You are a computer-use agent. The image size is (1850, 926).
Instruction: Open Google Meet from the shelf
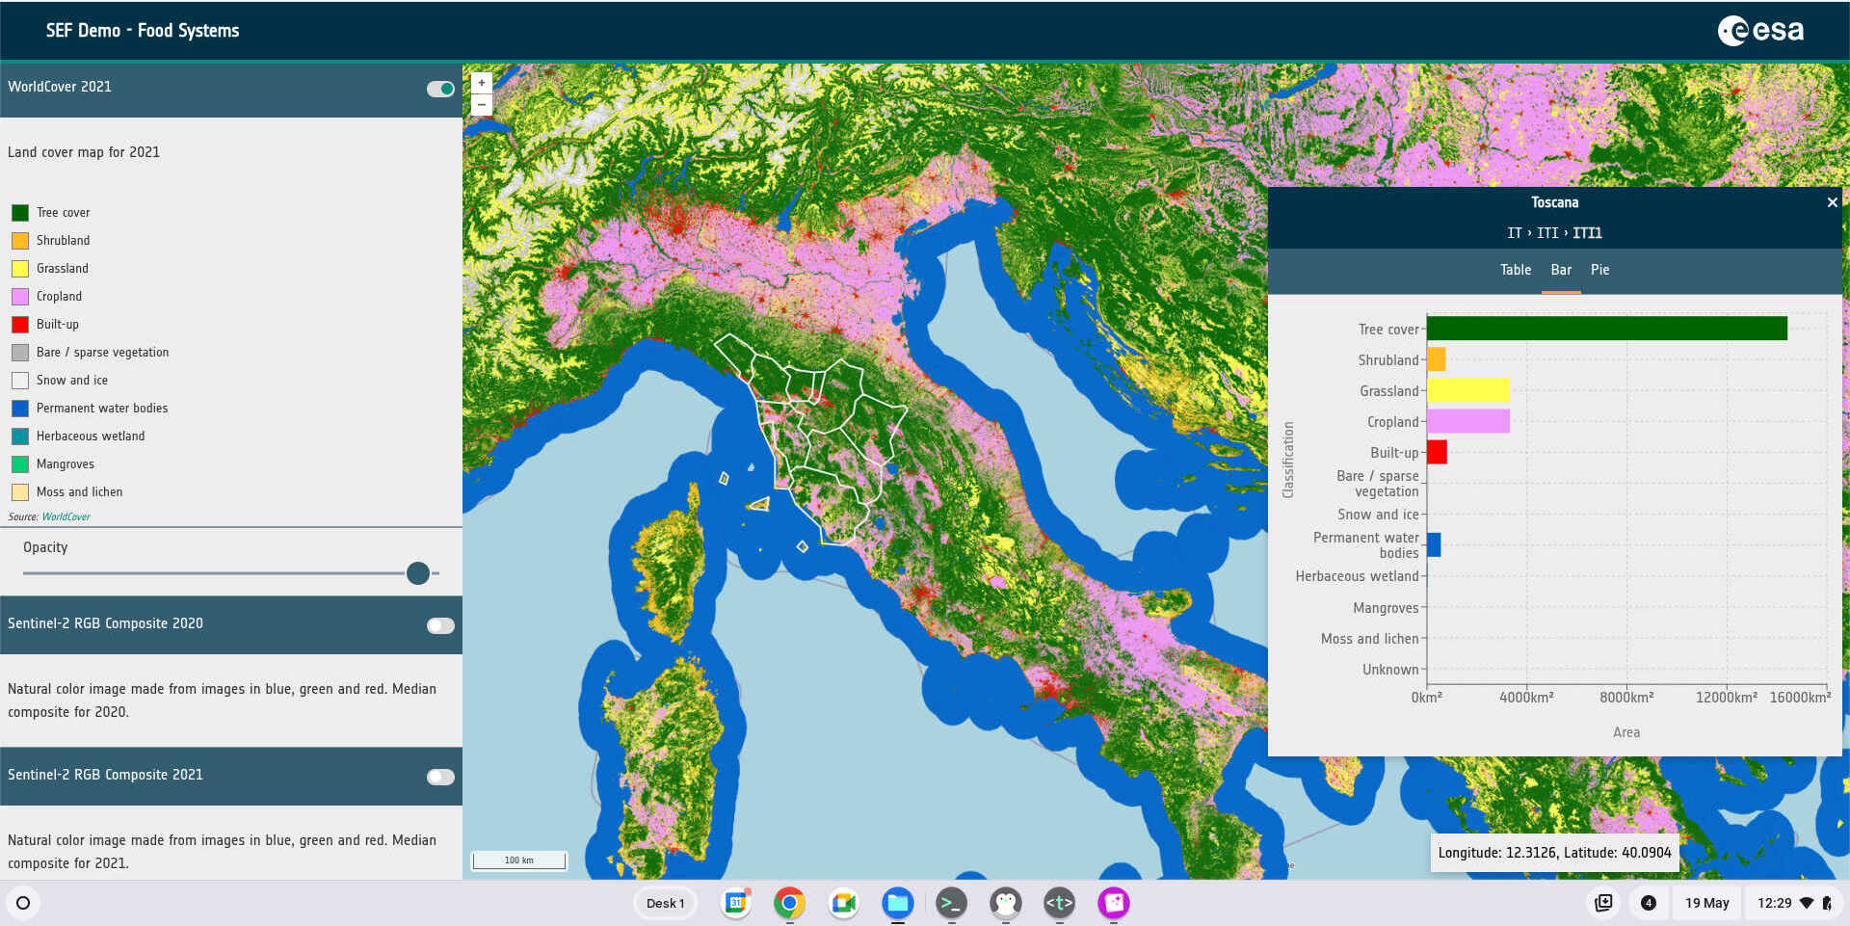(843, 903)
